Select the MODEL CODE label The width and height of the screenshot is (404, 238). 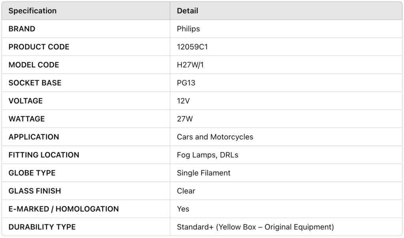34,65
